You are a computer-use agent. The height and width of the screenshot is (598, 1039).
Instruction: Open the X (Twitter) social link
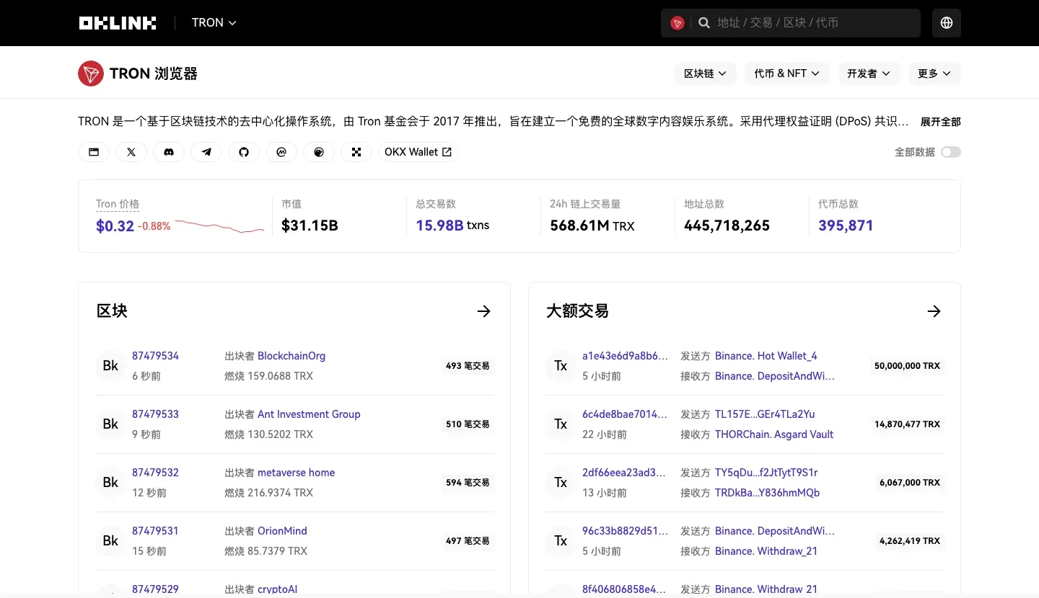point(131,152)
